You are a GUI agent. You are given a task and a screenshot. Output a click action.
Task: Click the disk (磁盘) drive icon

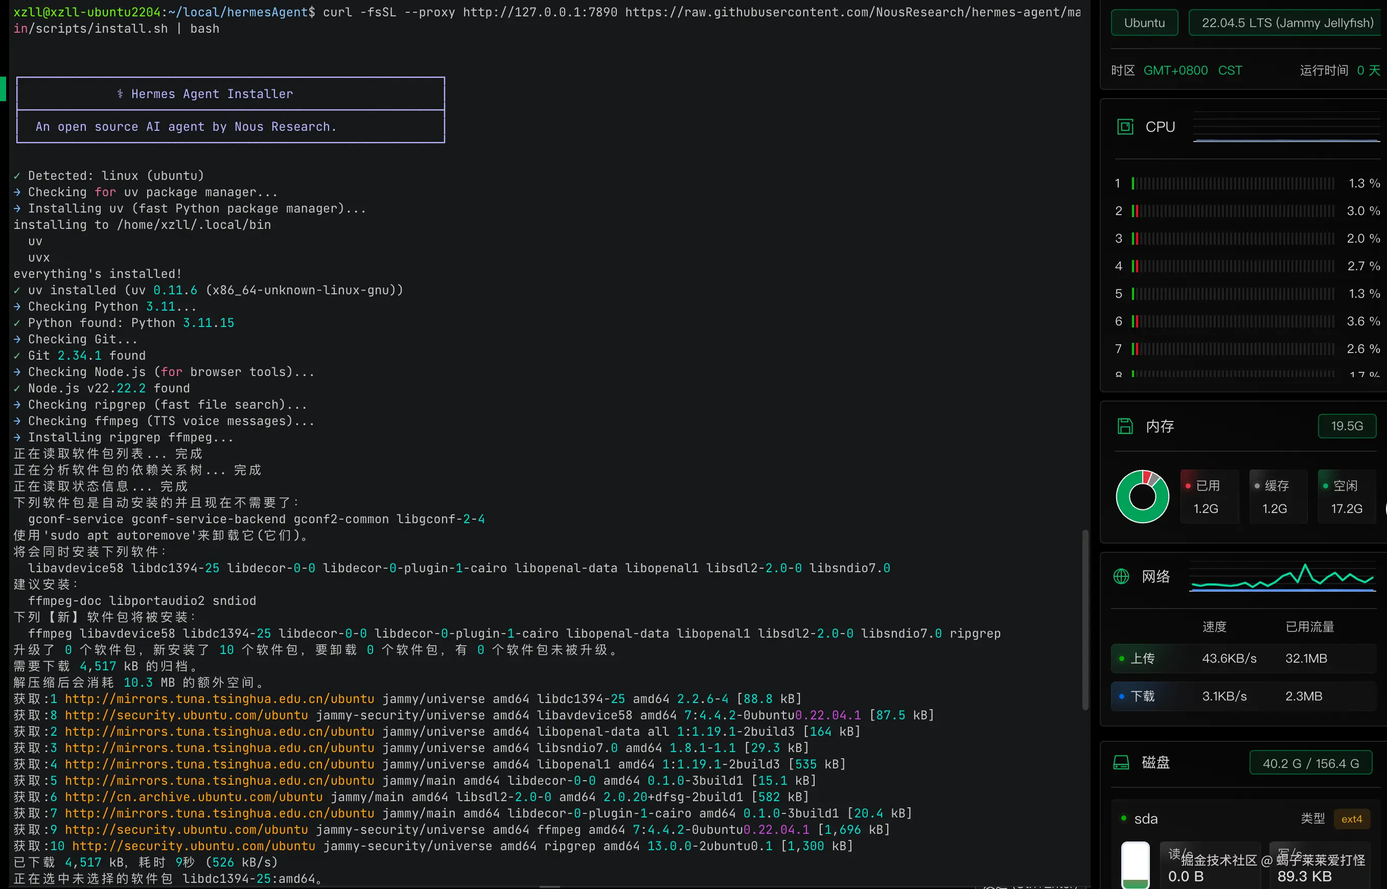click(1121, 763)
